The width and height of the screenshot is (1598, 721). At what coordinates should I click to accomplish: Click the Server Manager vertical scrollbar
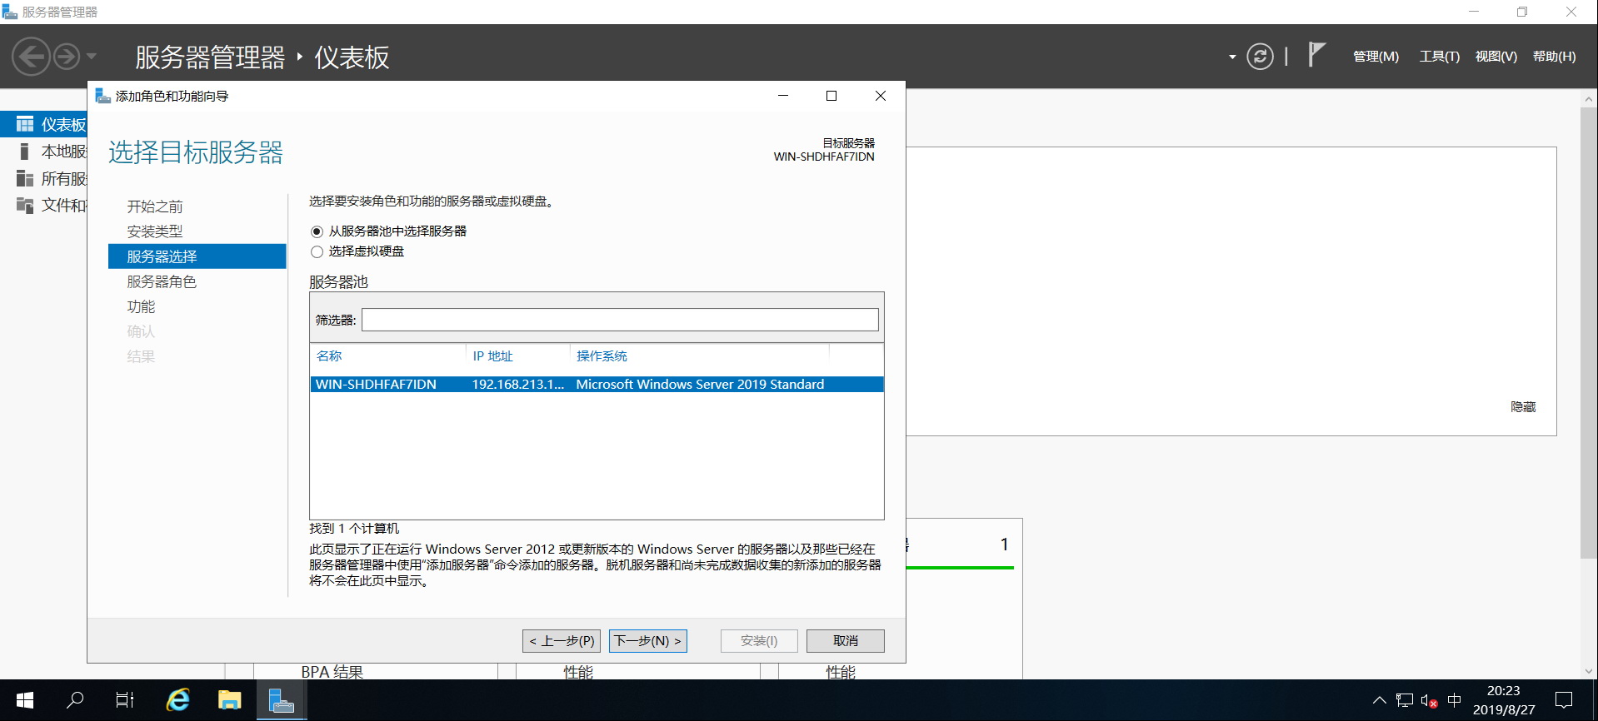pyautogui.click(x=1588, y=333)
